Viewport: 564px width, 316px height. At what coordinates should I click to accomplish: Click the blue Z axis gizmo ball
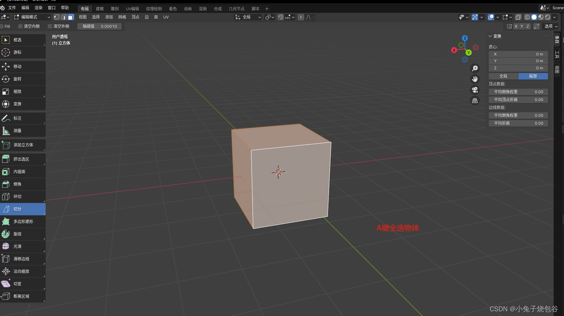pyautogui.click(x=465, y=38)
